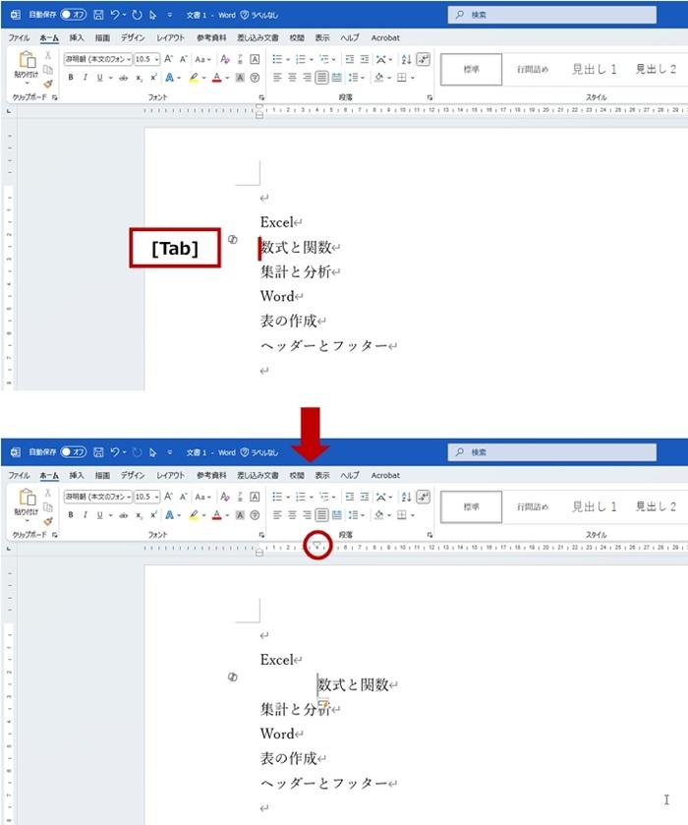Click Paste (貼り付け) icon in the upper window
The width and height of the screenshot is (688, 825).
pyautogui.click(x=27, y=66)
